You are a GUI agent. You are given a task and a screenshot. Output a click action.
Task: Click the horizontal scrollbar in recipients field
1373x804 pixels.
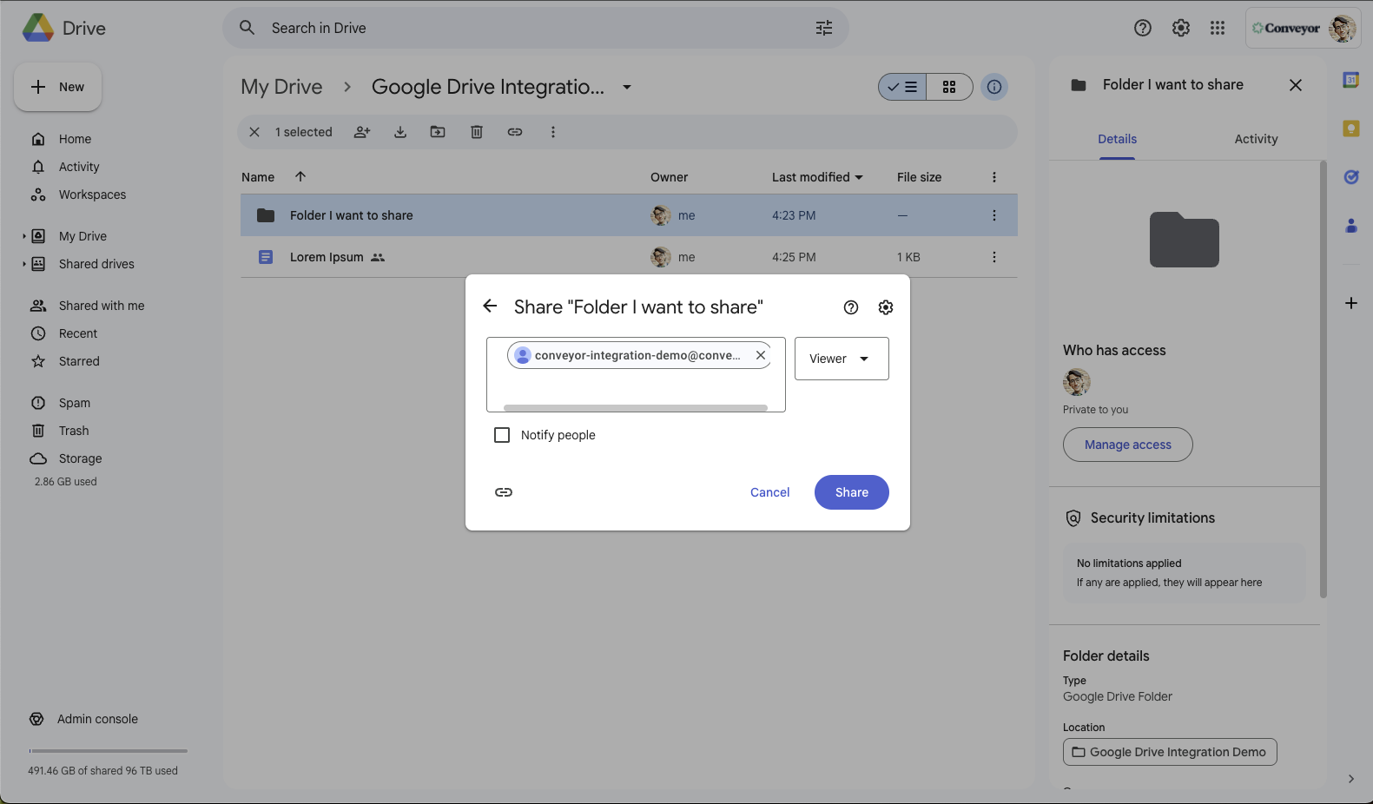pos(636,407)
